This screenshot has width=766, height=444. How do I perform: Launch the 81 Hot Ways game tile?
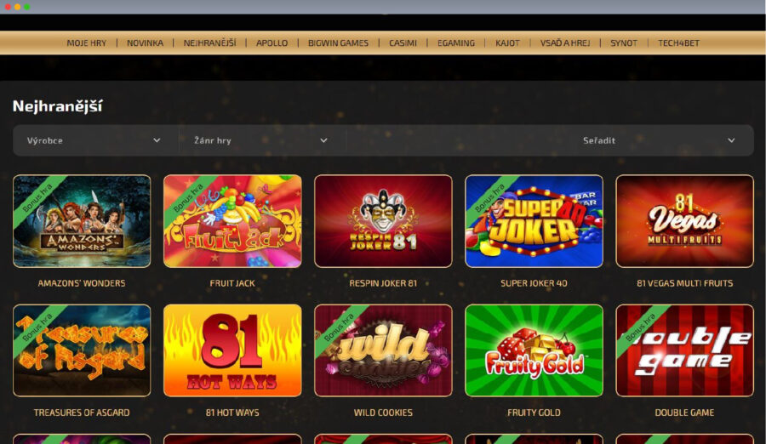232,350
